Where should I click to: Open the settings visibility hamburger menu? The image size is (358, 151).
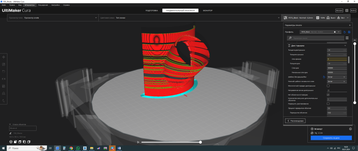click(347, 38)
